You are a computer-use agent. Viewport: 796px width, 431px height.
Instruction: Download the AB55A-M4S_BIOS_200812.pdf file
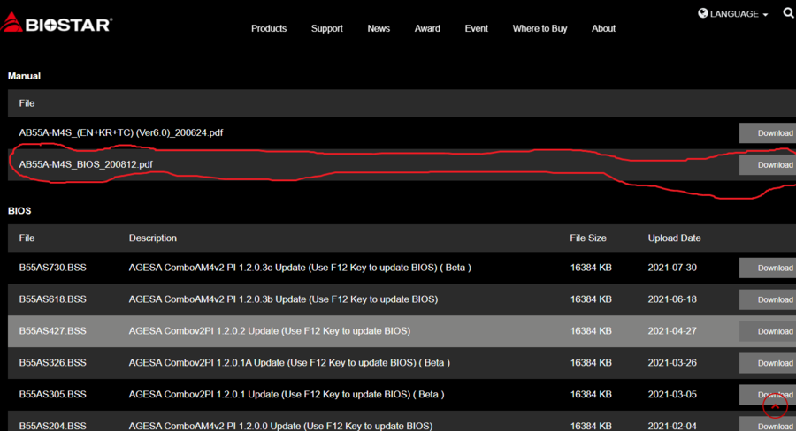point(768,165)
